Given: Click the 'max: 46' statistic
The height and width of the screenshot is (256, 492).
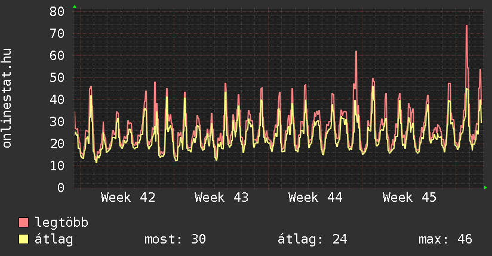Looking at the screenshot, I should coord(445,239).
